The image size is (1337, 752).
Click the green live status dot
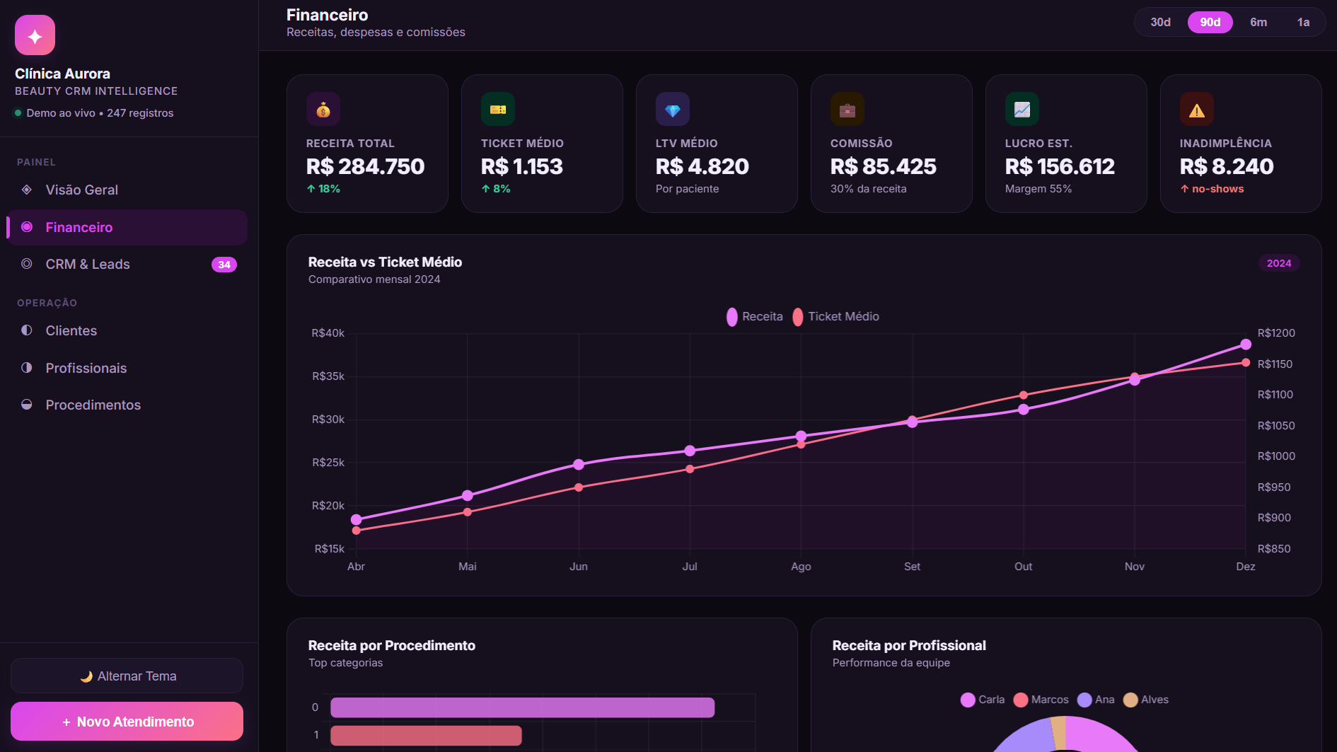(x=18, y=113)
